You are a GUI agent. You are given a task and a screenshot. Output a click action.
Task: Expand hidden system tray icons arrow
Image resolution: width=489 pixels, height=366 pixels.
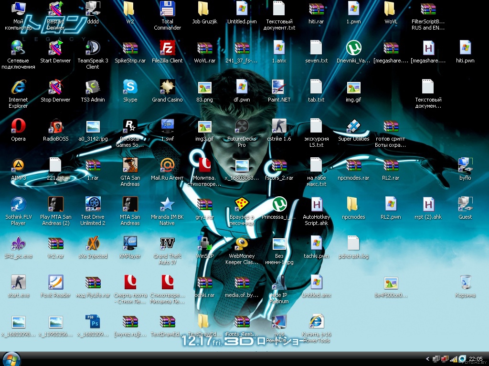tap(428, 359)
